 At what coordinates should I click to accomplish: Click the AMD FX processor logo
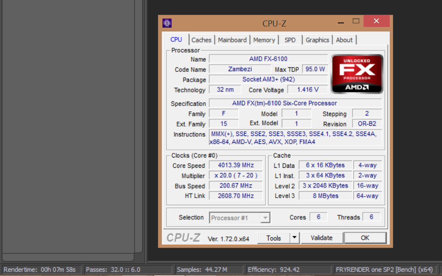(x=357, y=74)
